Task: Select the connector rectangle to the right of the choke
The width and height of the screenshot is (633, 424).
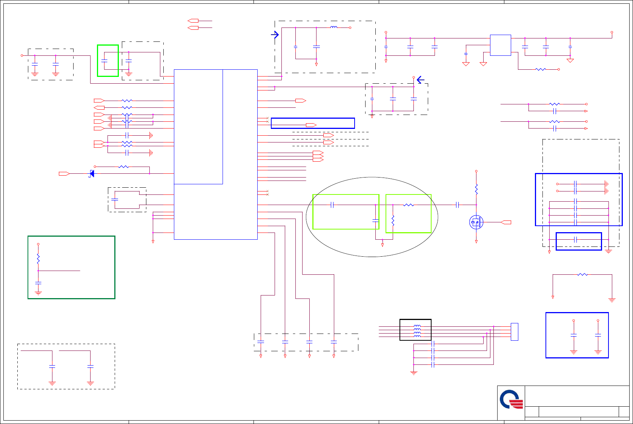Action: coord(514,332)
